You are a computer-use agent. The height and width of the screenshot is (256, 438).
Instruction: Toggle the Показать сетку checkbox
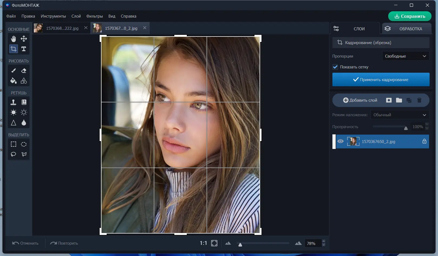[335, 67]
